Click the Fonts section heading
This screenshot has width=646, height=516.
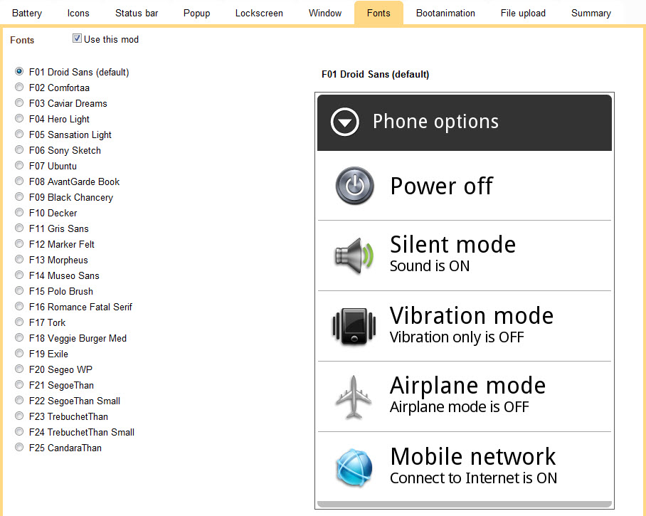tap(22, 40)
